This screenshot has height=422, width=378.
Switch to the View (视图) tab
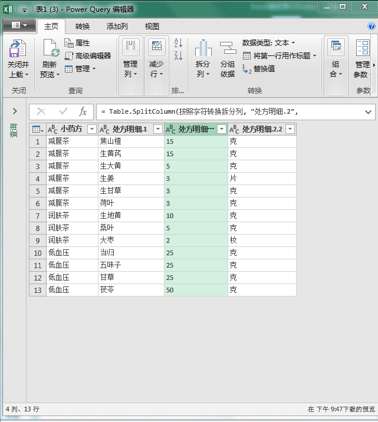152,26
